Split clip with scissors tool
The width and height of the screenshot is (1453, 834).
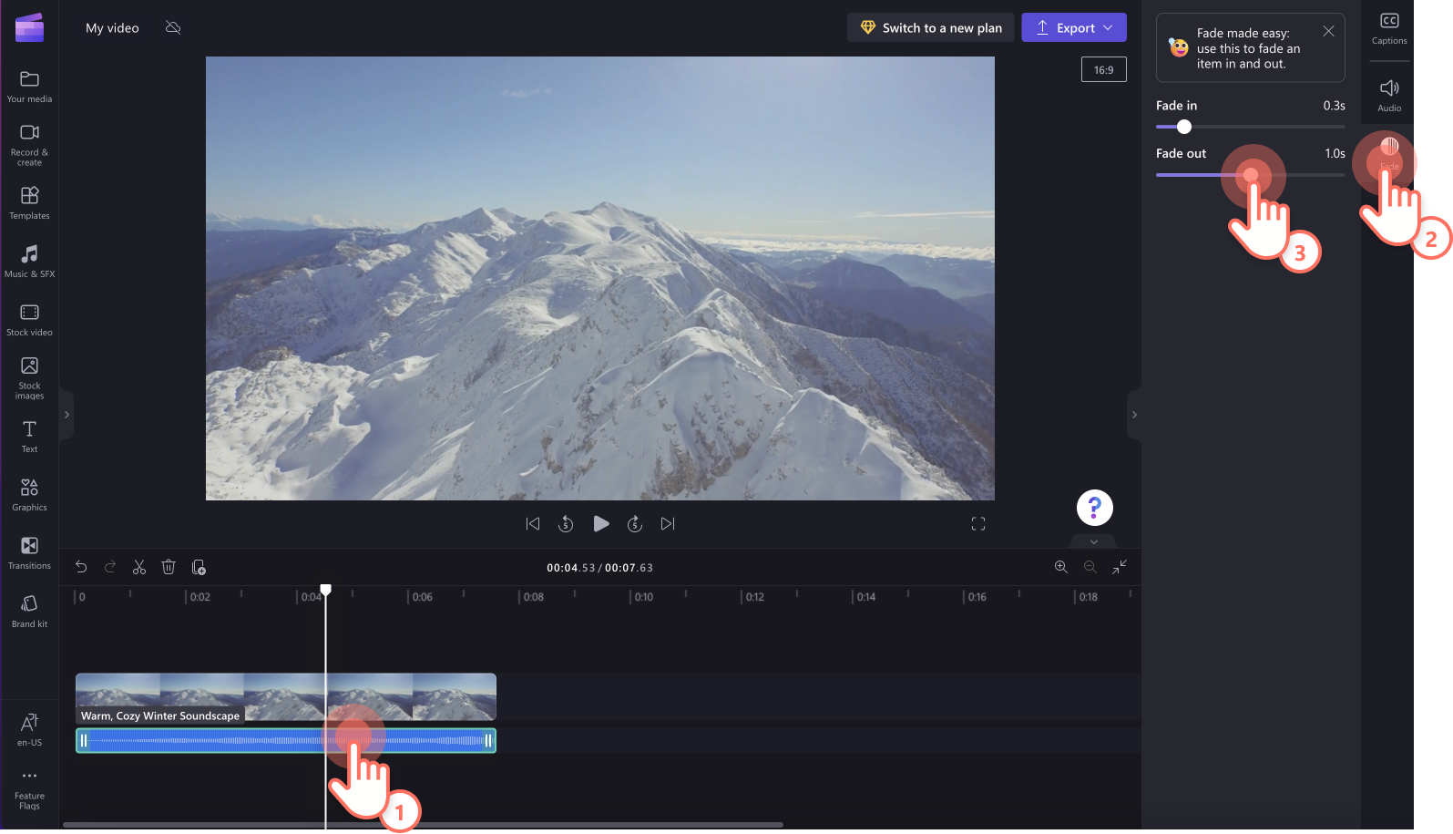(139, 567)
